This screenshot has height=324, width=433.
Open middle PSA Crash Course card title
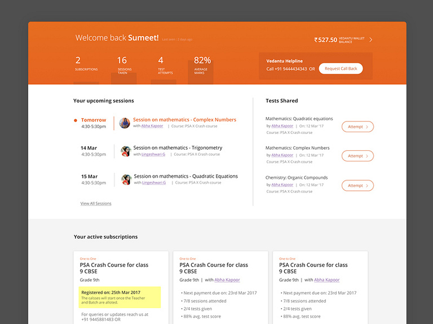(214, 268)
